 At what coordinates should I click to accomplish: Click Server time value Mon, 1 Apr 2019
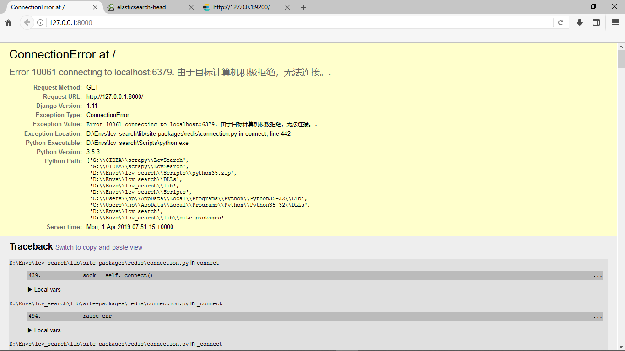(x=130, y=227)
